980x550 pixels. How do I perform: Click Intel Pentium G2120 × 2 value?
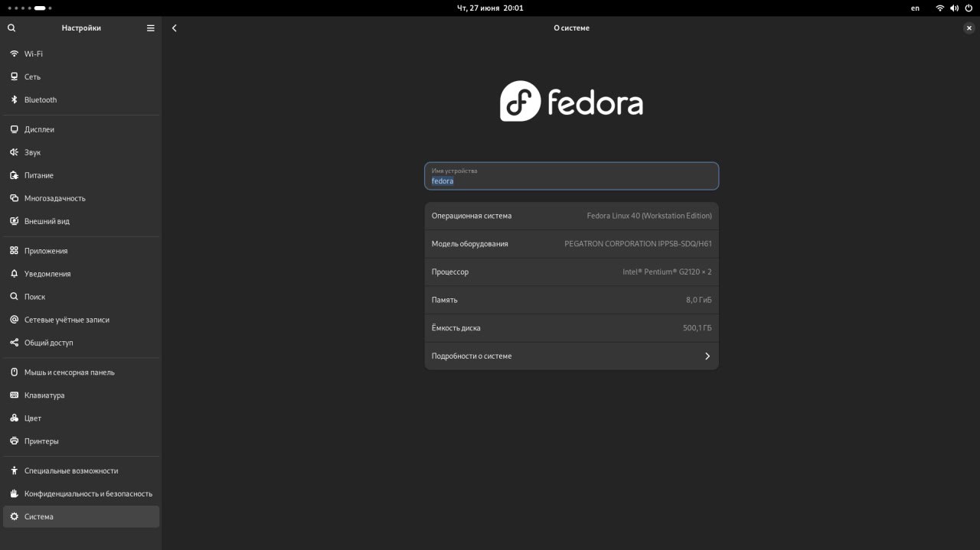click(667, 272)
